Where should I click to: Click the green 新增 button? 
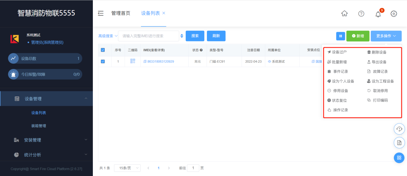pyautogui.click(x=358, y=36)
